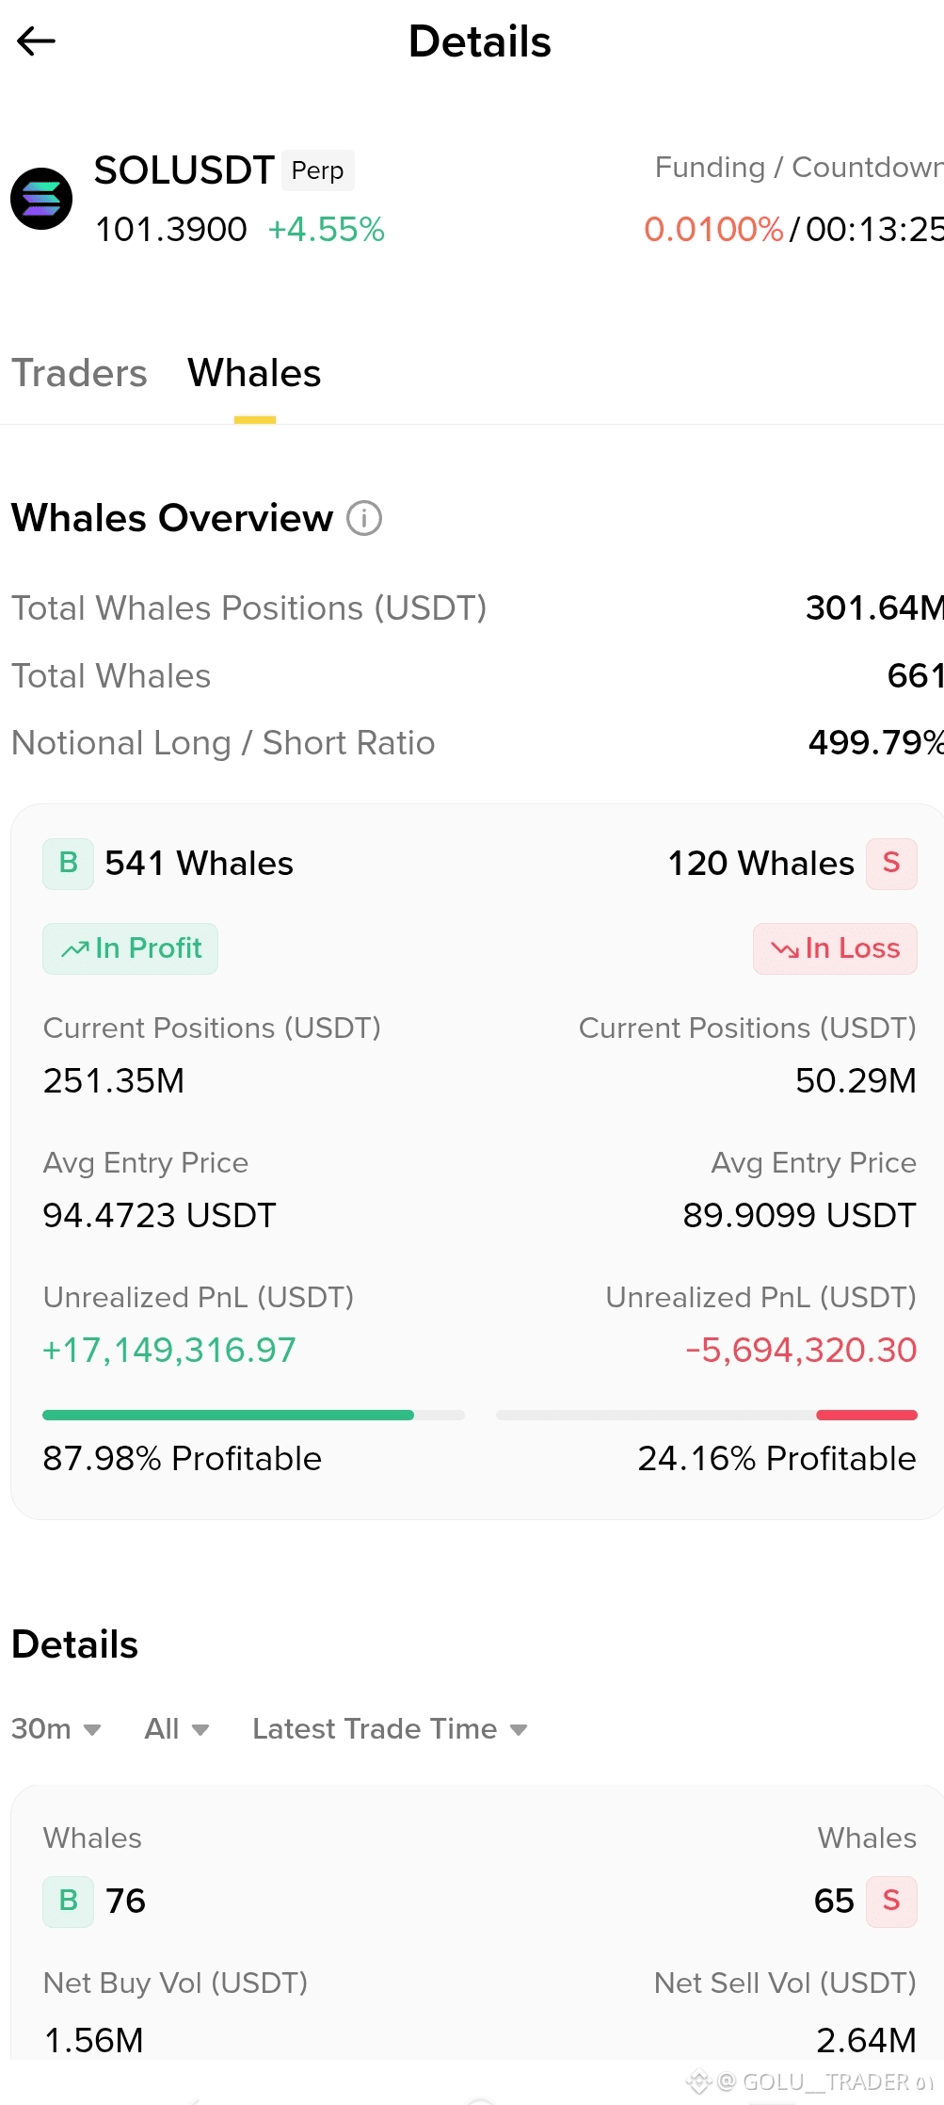The image size is (944, 2105).
Task: Expand the All filter dropdown
Action: coord(177,1729)
